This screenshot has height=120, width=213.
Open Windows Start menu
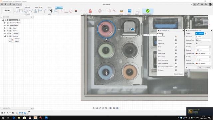[3, 118]
